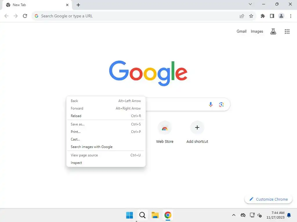
Task: Open notifications bell icon
Action: pyautogui.click(x=289, y=215)
